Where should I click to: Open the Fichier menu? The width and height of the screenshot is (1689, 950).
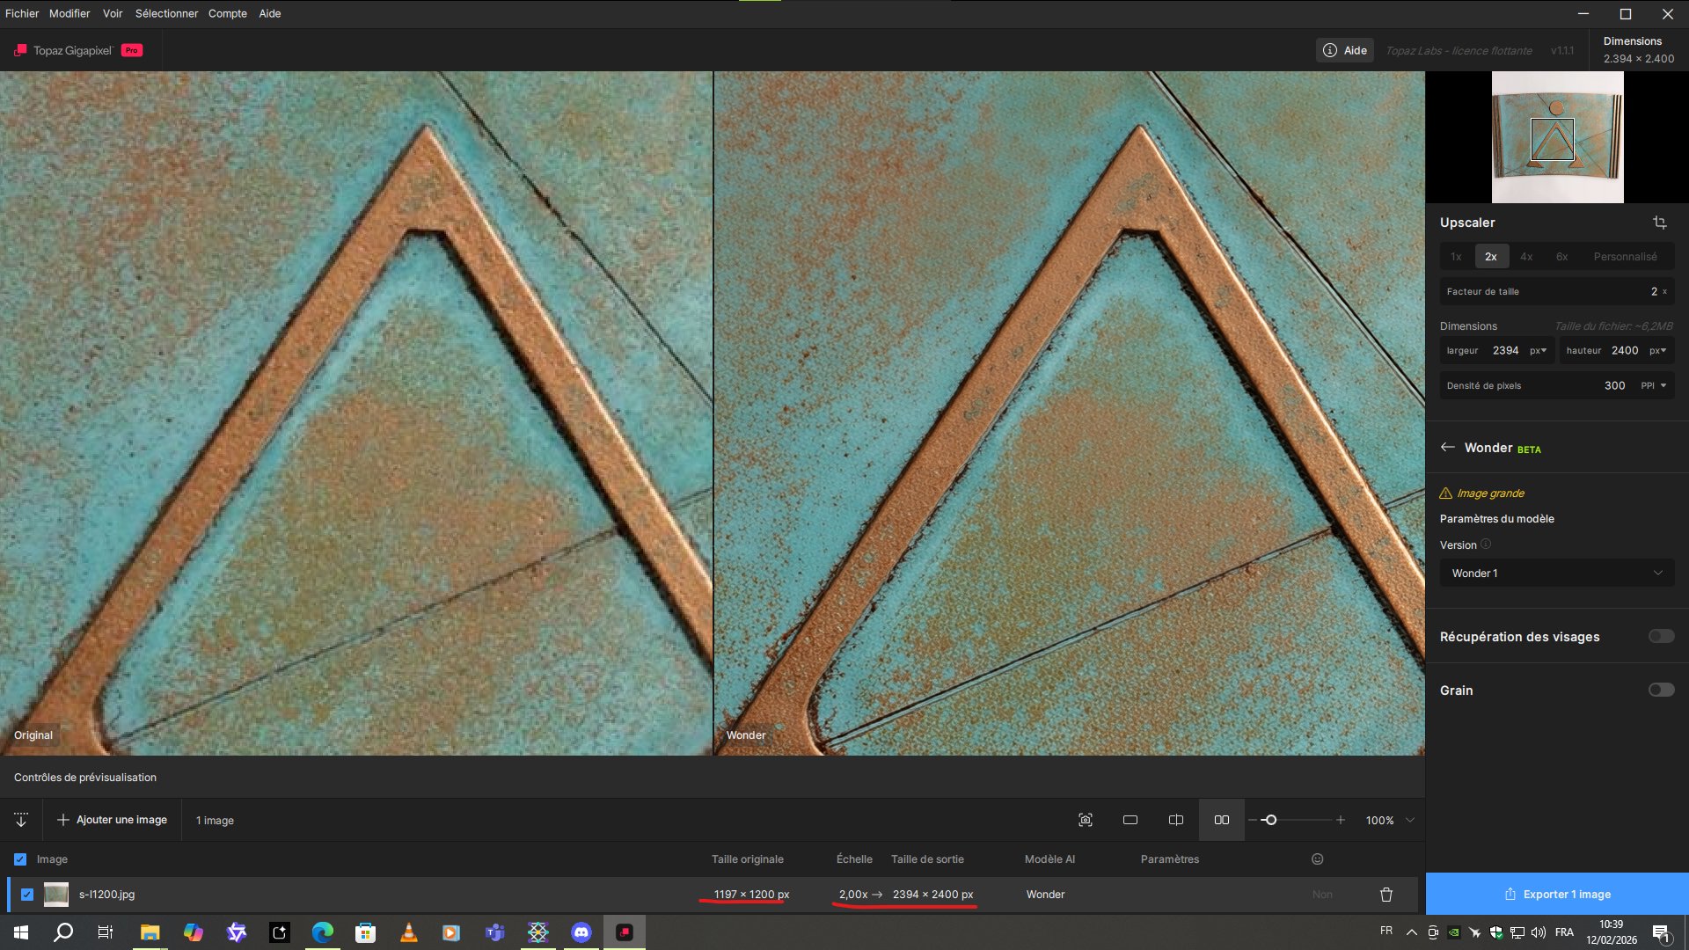pos(22,13)
